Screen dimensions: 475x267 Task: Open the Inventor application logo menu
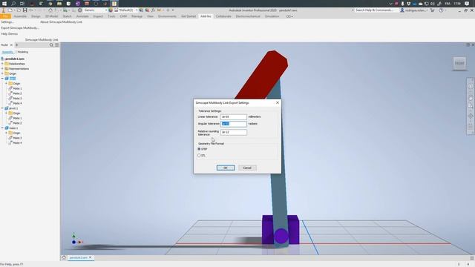tap(3, 10)
